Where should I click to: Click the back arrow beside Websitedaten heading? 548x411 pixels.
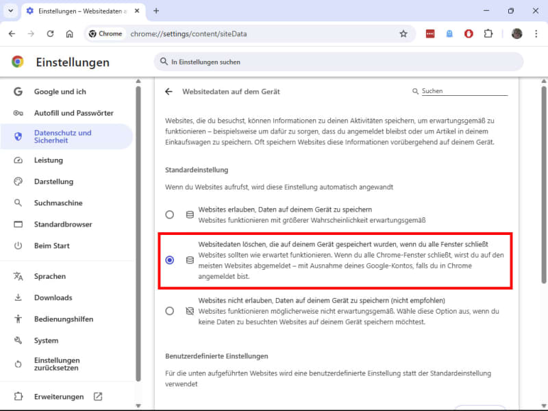[x=169, y=91]
